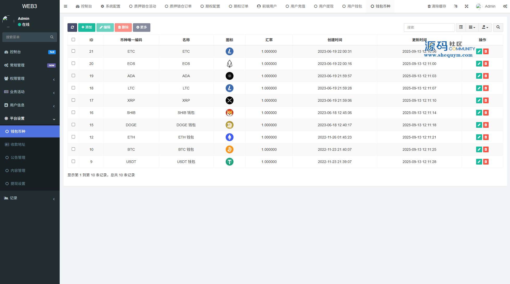
Task: Click the red delete icon for the USDT row
Action: [486, 162]
